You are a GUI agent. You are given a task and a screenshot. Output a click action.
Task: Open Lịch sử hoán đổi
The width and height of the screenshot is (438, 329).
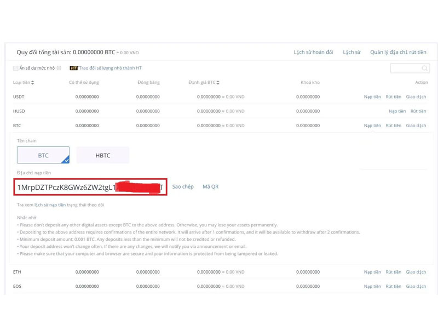[x=313, y=52]
